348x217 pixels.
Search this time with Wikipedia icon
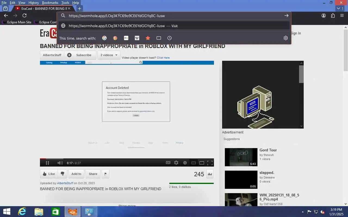(137, 38)
